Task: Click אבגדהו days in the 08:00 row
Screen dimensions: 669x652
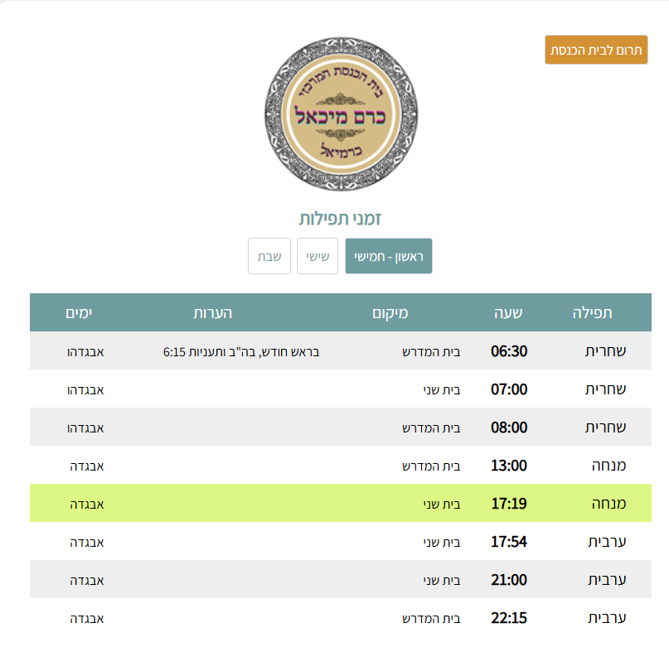Action: coord(85,428)
